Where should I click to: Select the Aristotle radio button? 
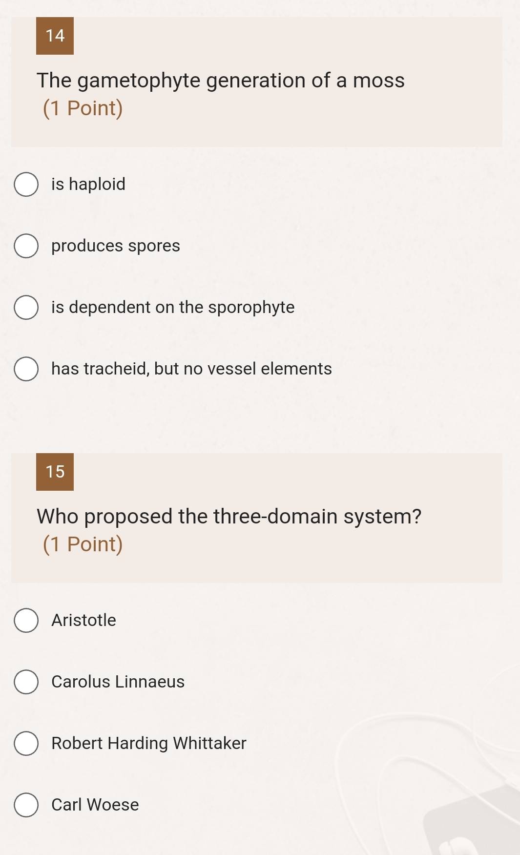coord(26,621)
